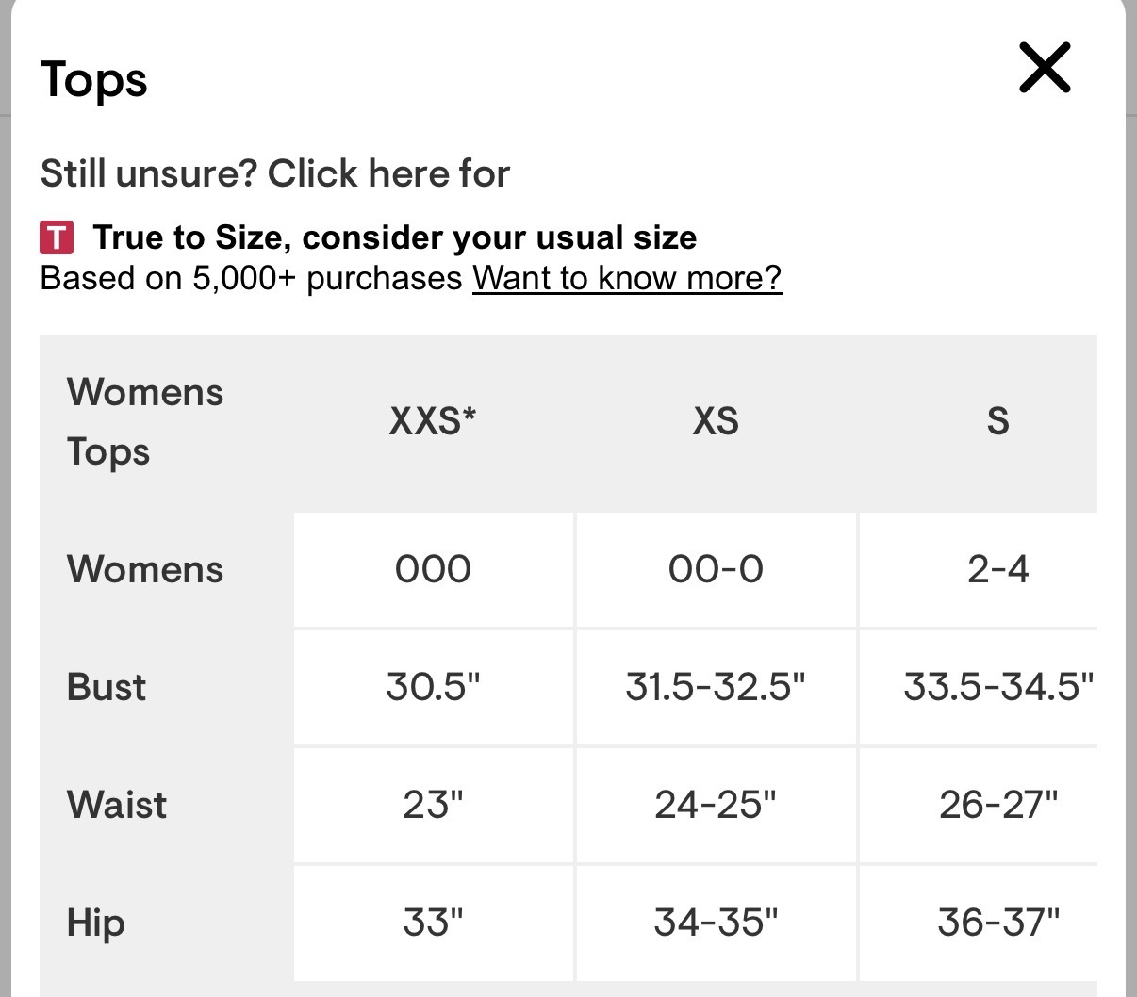1137x997 pixels.
Task: Click the XXS bust 30.5" cell
Action: click(433, 687)
